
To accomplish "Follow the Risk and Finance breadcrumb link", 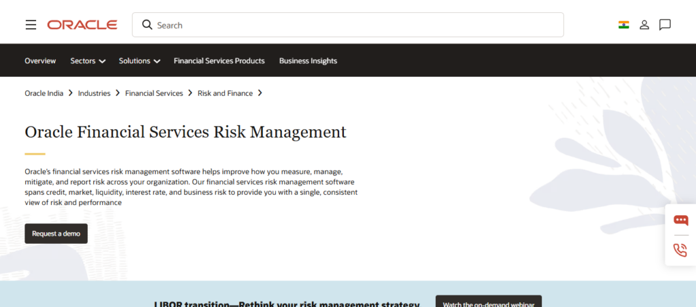I will pyautogui.click(x=225, y=93).
